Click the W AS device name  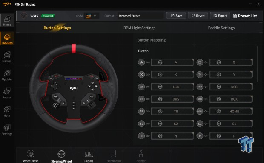tap(34, 16)
